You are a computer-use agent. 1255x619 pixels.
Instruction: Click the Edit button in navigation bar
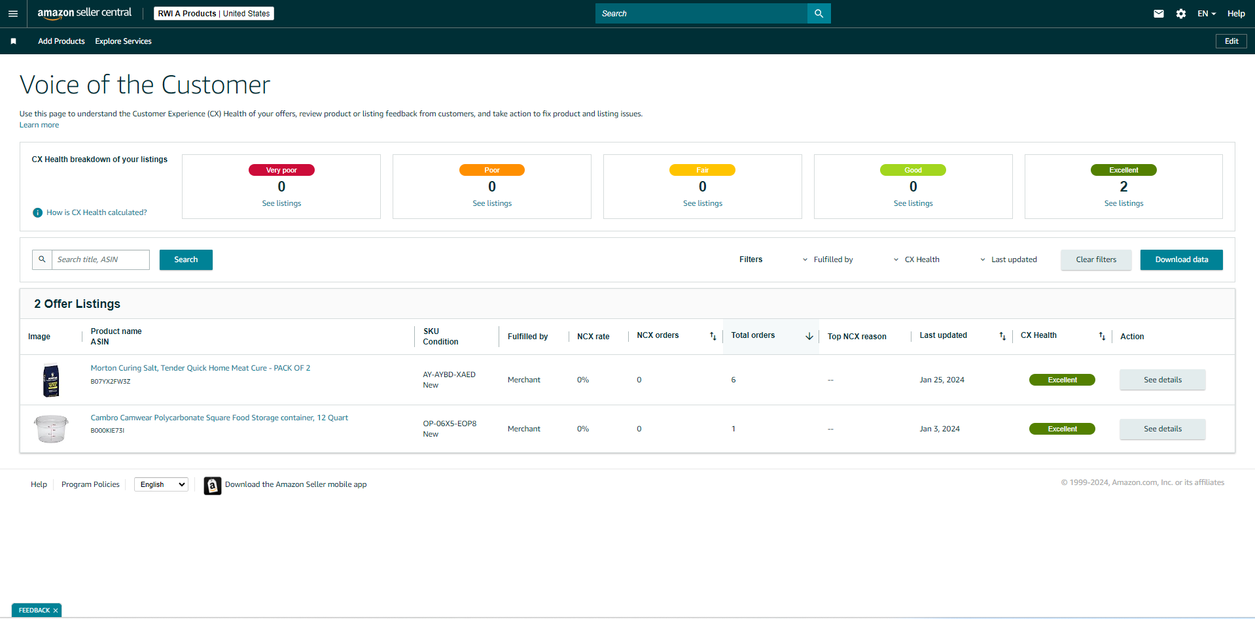(x=1231, y=41)
